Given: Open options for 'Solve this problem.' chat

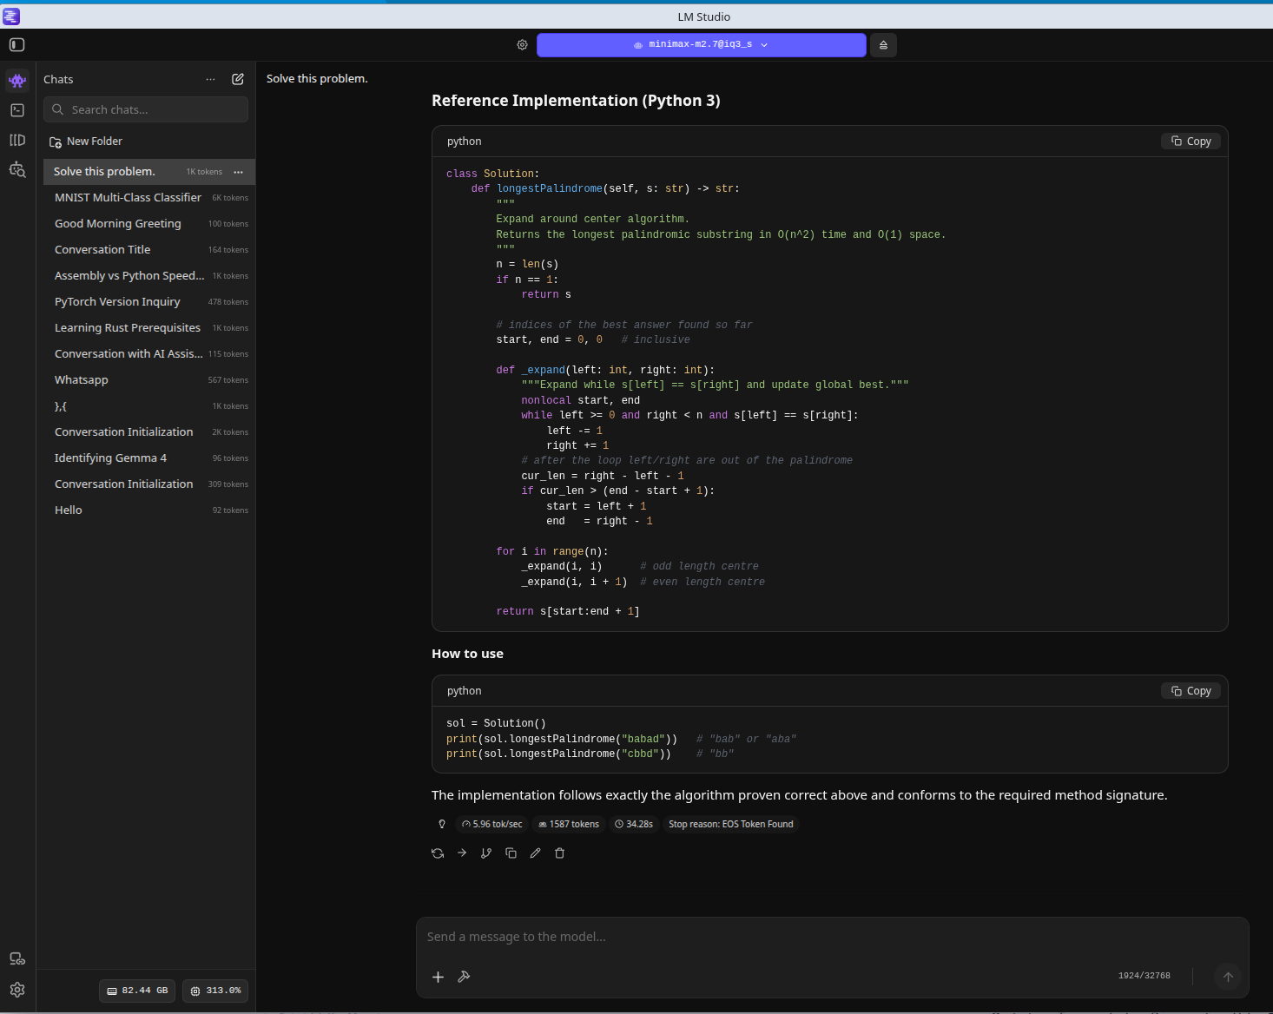Looking at the screenshot, I should pyautogui.click(x=238, y=172).
